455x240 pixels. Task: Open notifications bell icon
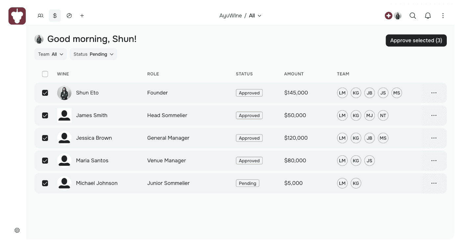click(428, 15)
